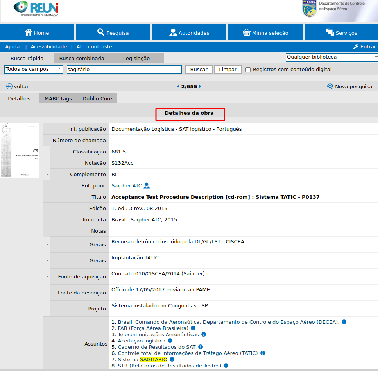Open subject FAB (Força Aérea Brasileira) link
The width and height of the screenshot is (378, 371).
[153, 328]
